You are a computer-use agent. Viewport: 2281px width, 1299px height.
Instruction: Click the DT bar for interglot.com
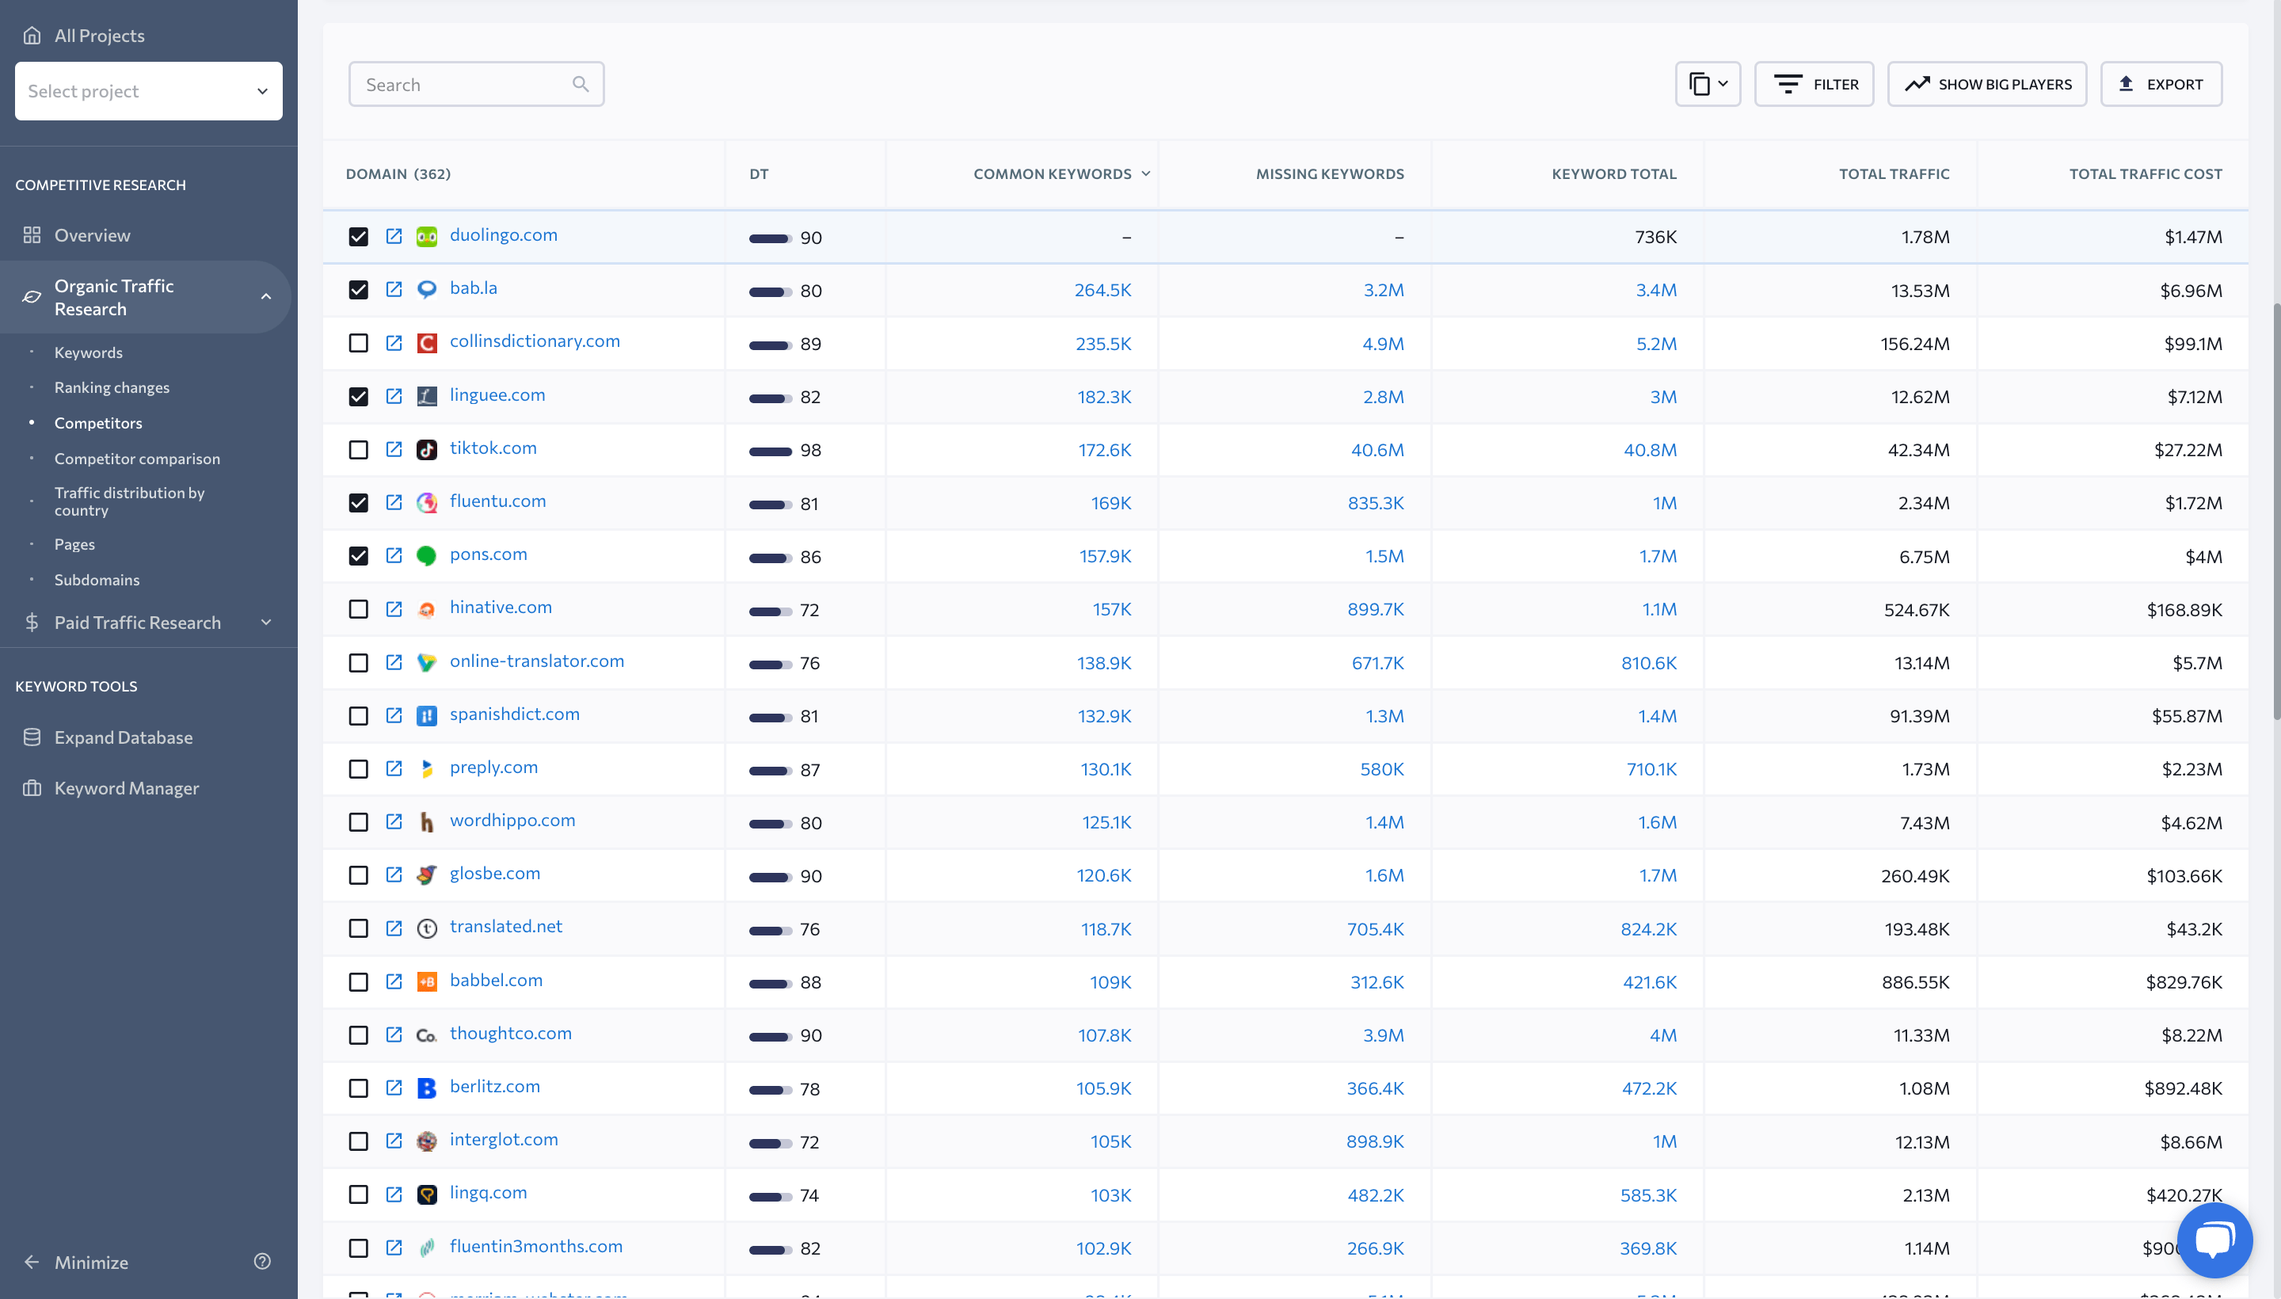pyautogui.click(x=770, y=1143)
